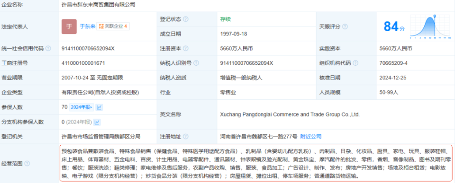The height and width of the screenshot is (183, 455).
Task: Click industry value 零售业
Action: tap(228, 92)
